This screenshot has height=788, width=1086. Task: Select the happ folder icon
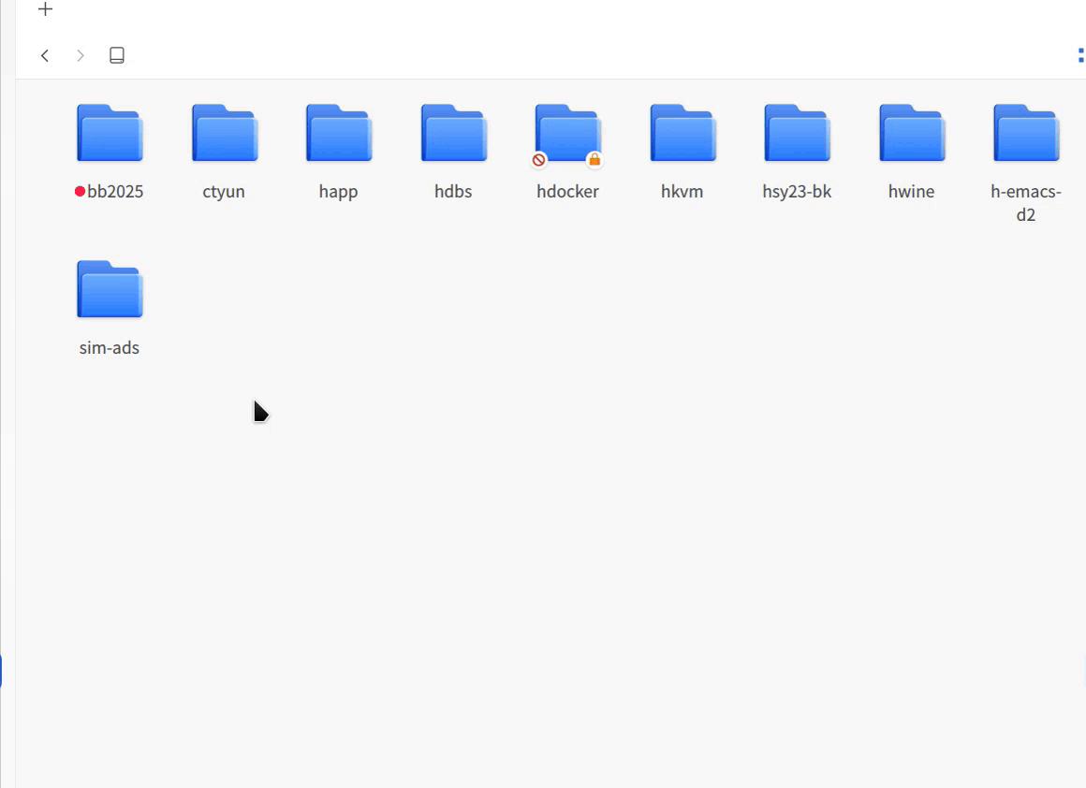pos(339,133)
